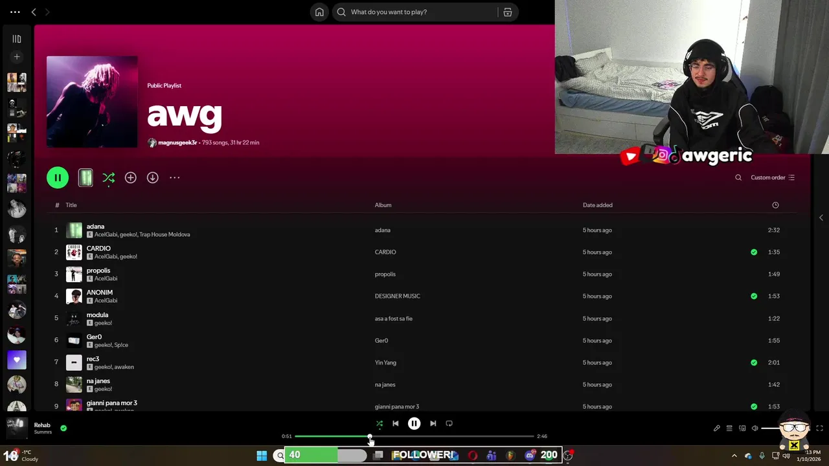Open Microsoft Teams from the taskbar
This screenshot has width=829, height=466.
(x=492, y=456)
